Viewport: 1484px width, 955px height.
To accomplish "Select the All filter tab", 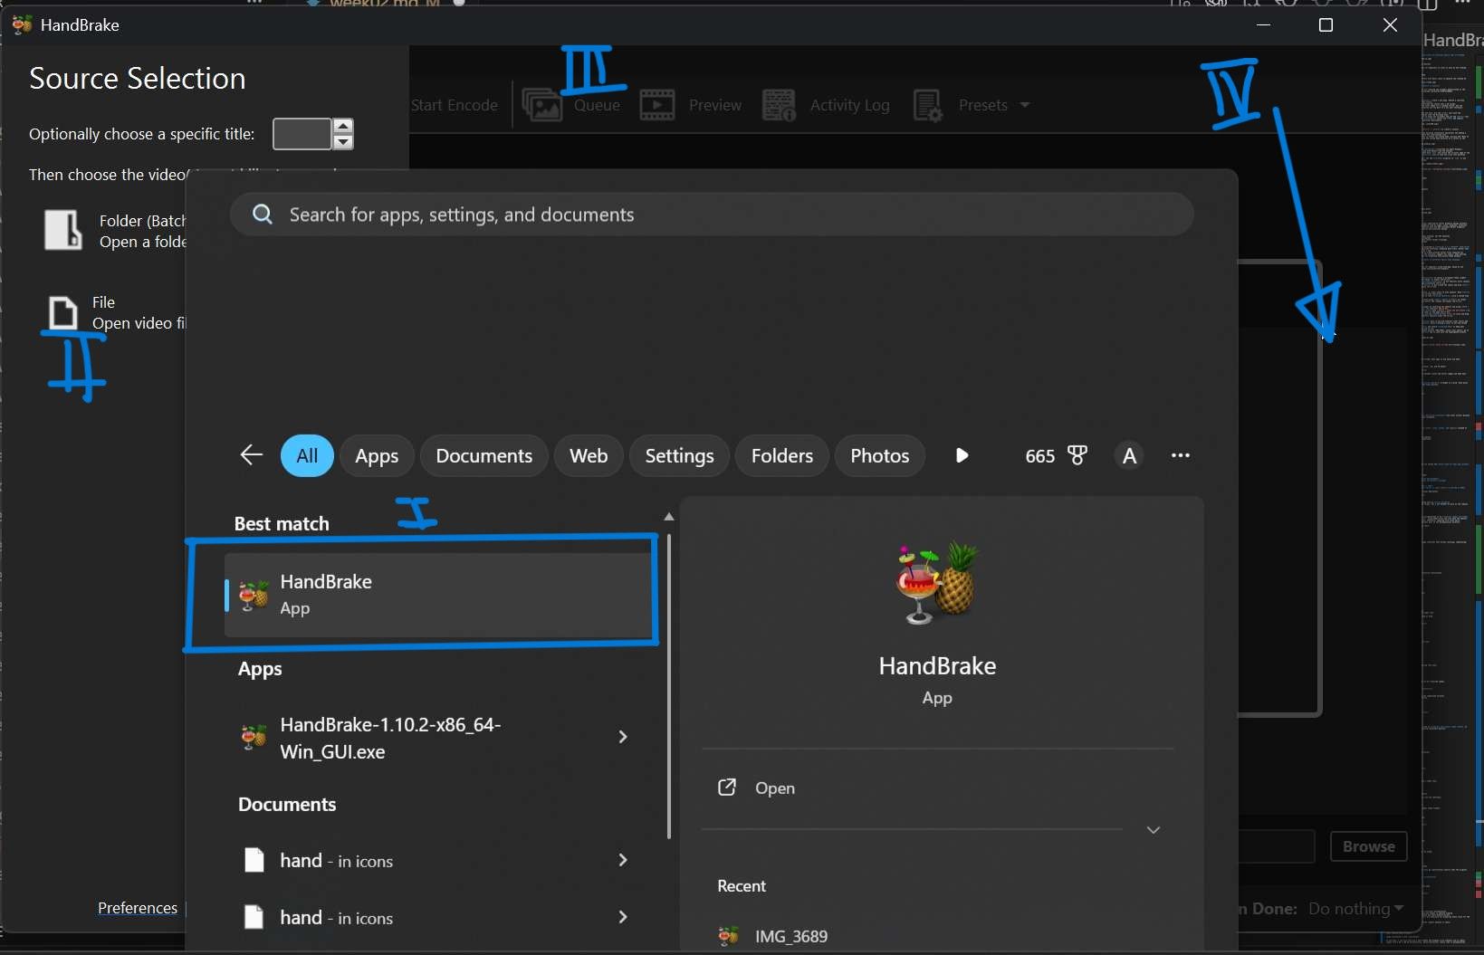I will [x=307, y=455].
